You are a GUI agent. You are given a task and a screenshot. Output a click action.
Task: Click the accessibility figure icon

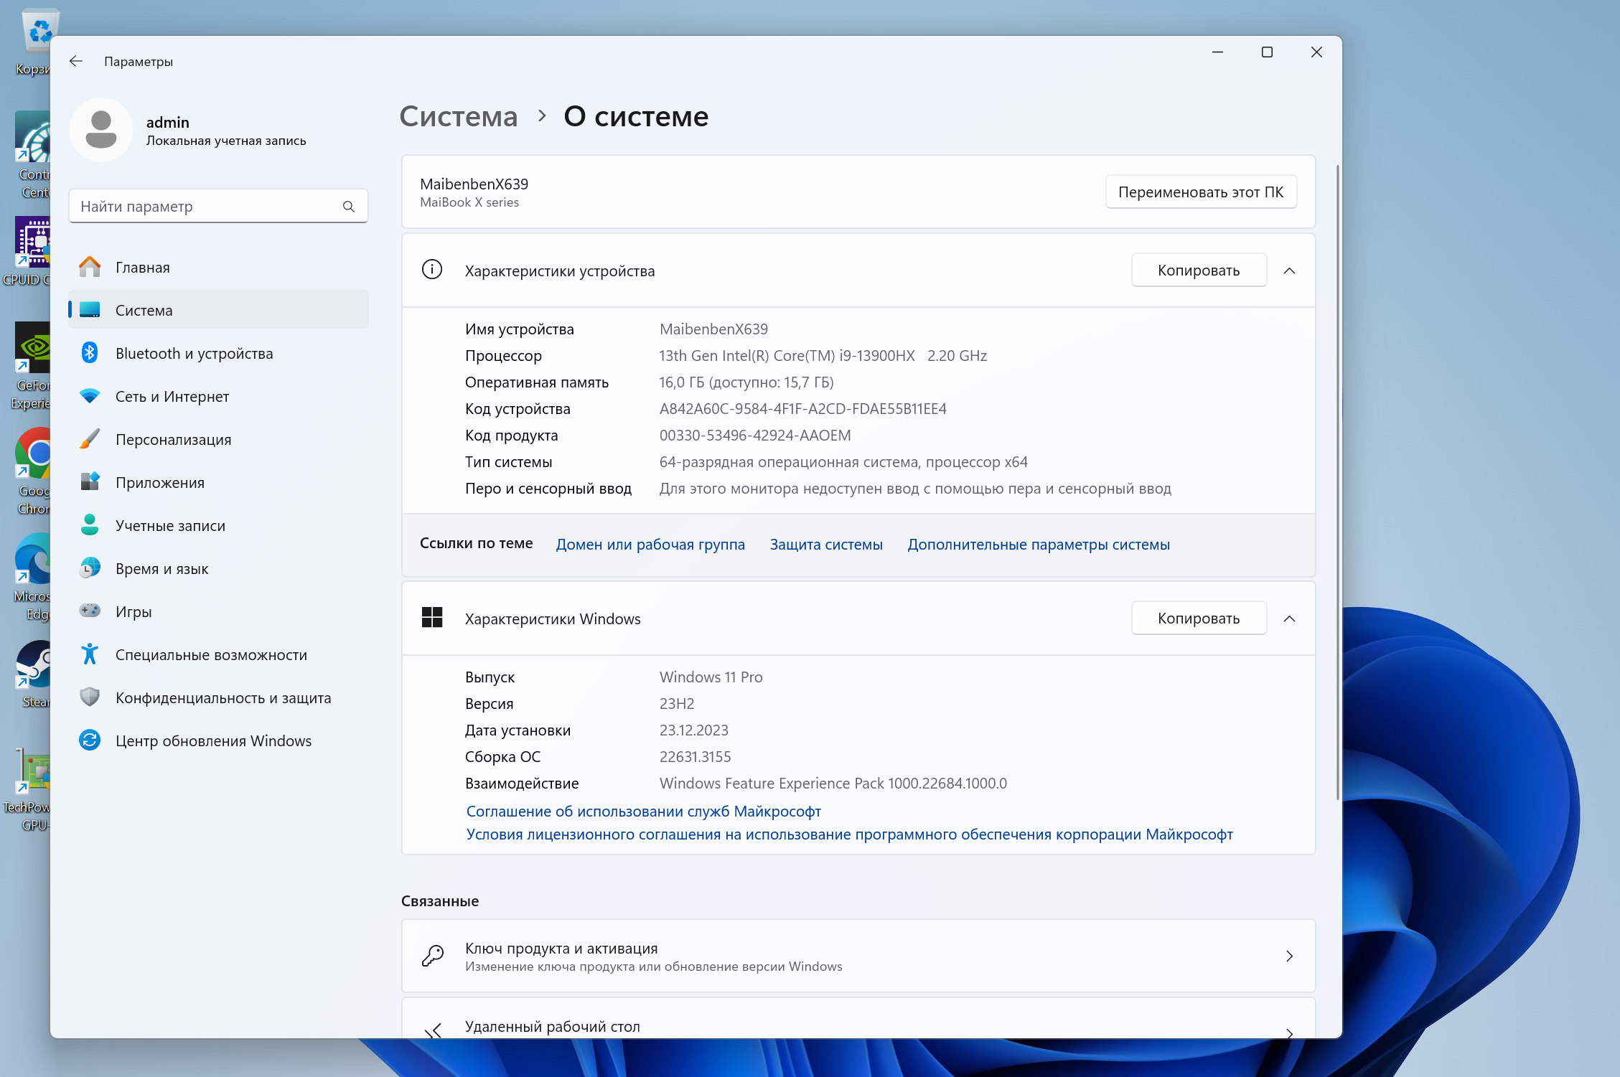tap(90, 654)
